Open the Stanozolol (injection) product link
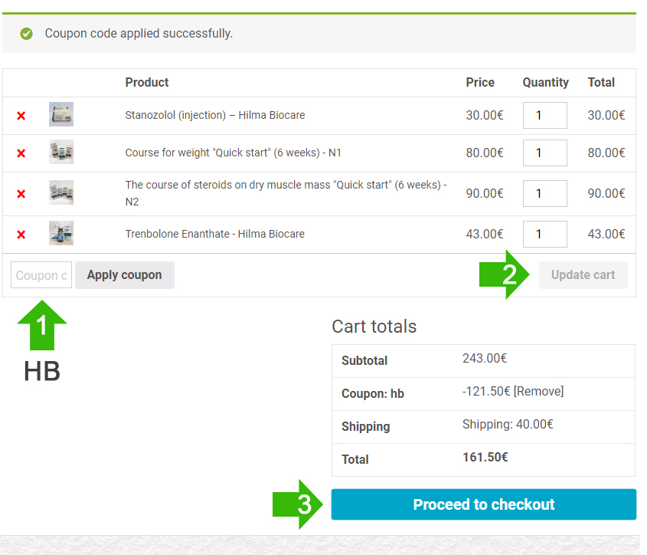 (215, 115)
